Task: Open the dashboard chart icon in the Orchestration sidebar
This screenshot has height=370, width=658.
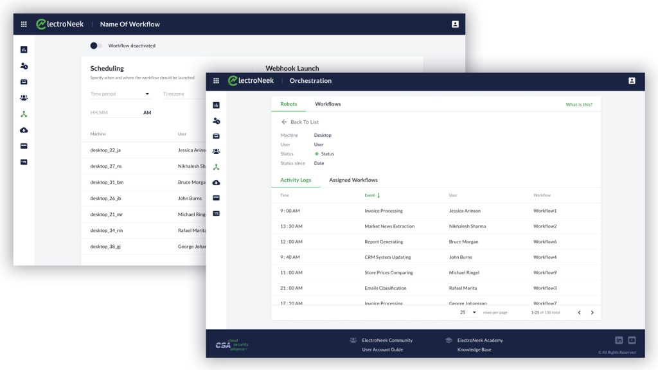Action: click(x=216, y=105)
